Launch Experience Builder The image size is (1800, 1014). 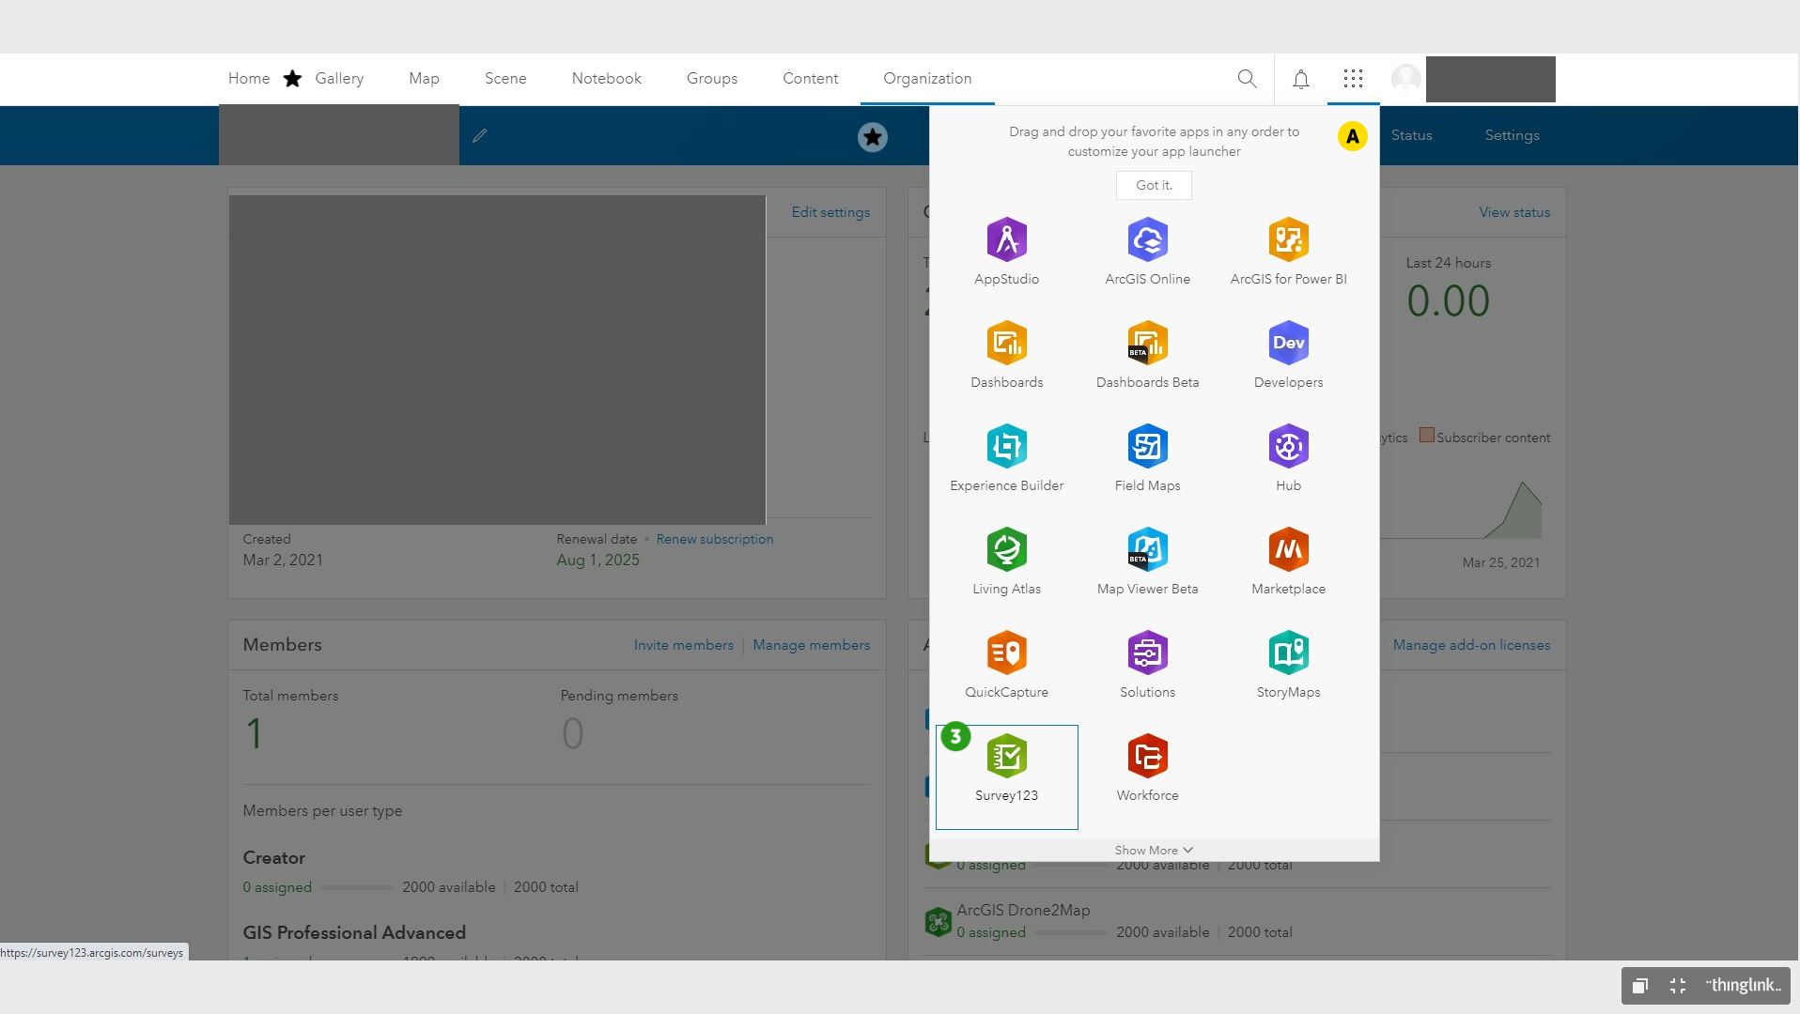1006,458
